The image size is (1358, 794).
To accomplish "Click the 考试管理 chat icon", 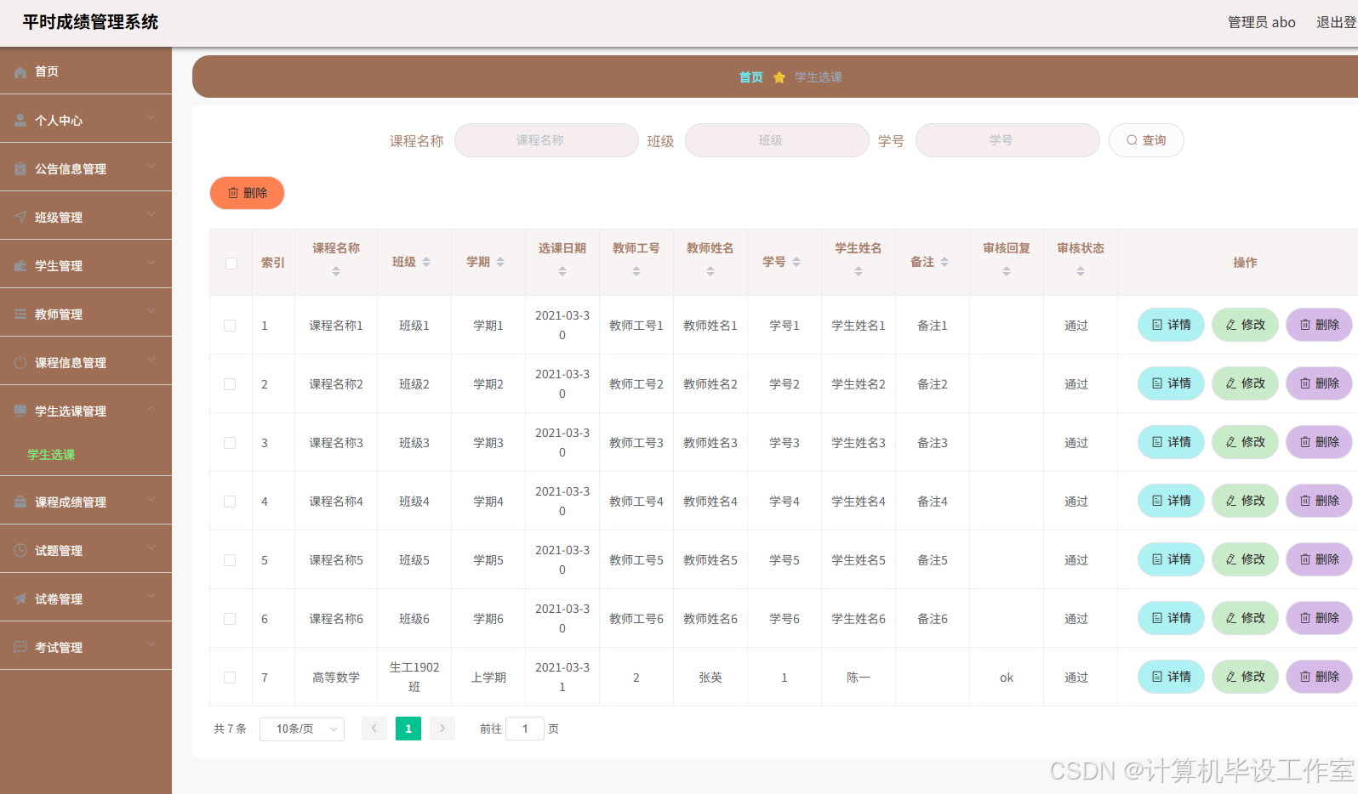I will coord(20,648).
